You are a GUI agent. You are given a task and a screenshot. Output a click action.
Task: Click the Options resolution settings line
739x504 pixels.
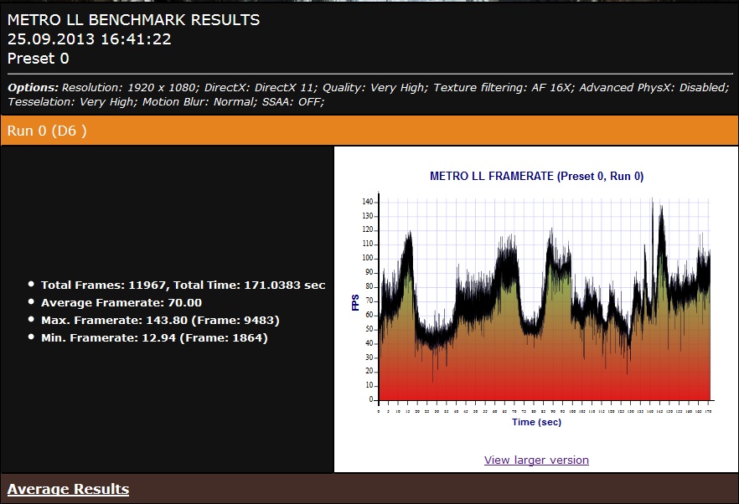point(369,88)
